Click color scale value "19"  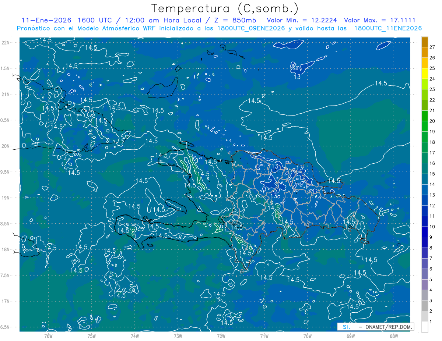(x=432, y=132)
